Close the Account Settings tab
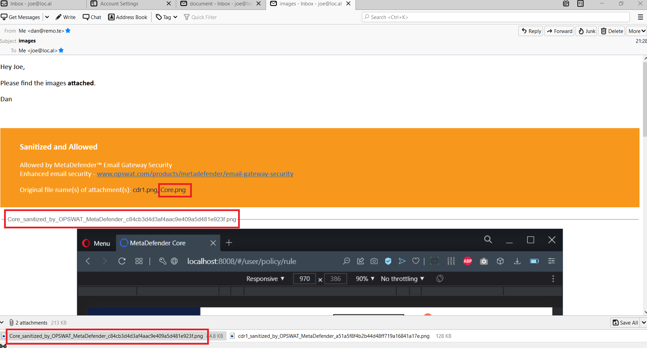The width and height of the screenshot is (647, 348). (169, 4)
